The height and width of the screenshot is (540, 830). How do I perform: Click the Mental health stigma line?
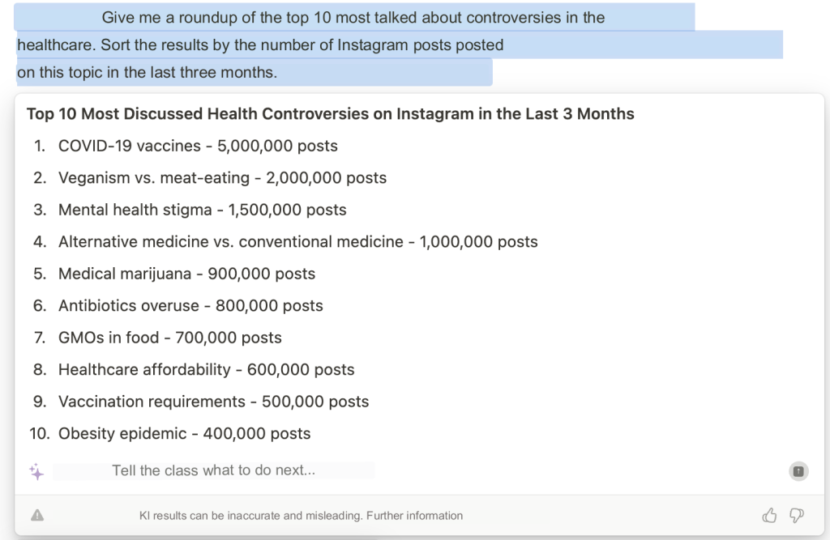point(202,210)
